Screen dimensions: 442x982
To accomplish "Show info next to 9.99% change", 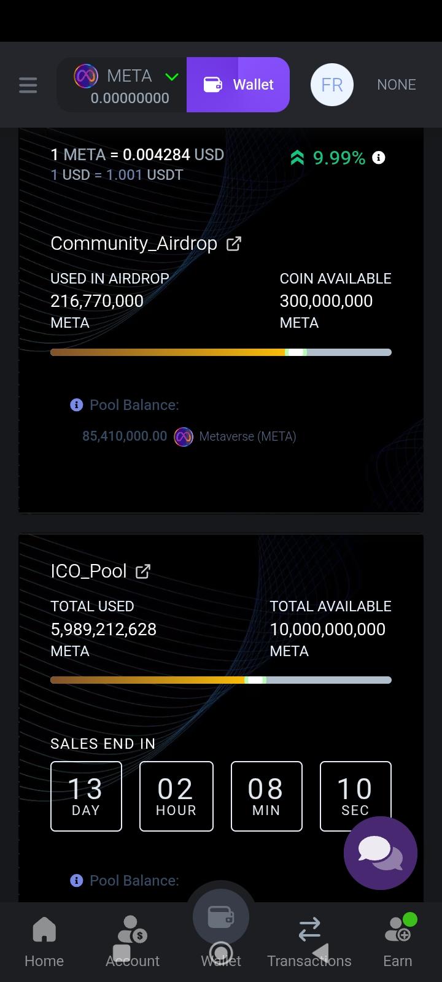I will 379,158.
